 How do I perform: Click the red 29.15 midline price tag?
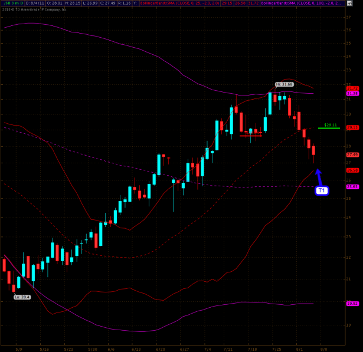point(352,127)
